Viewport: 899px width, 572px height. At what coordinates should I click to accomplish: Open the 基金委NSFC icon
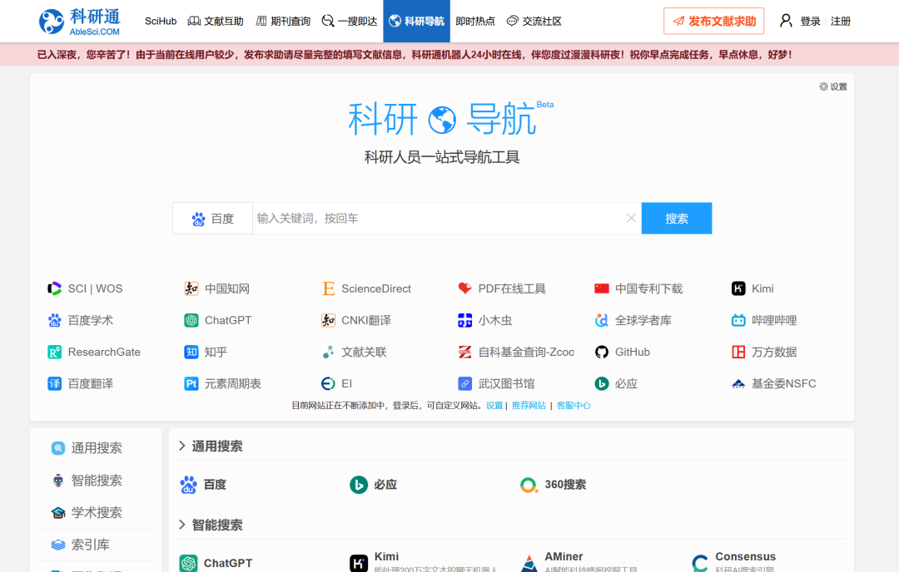(738, 383)
